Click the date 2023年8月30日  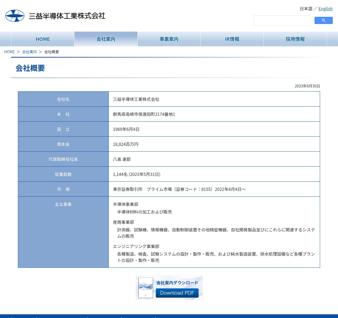(x=307, y=86)
